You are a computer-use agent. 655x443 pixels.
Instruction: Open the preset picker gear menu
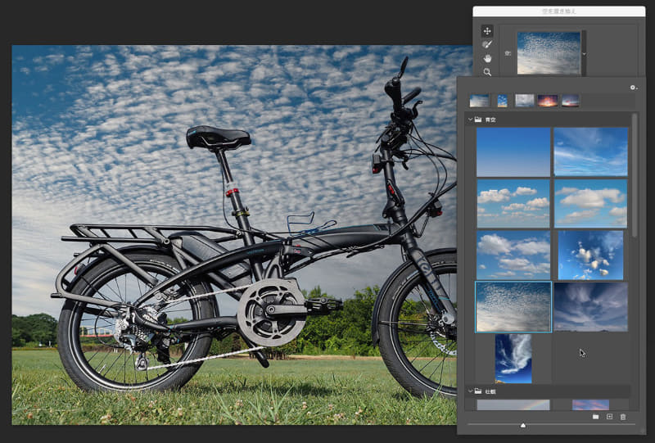(633, 88)
